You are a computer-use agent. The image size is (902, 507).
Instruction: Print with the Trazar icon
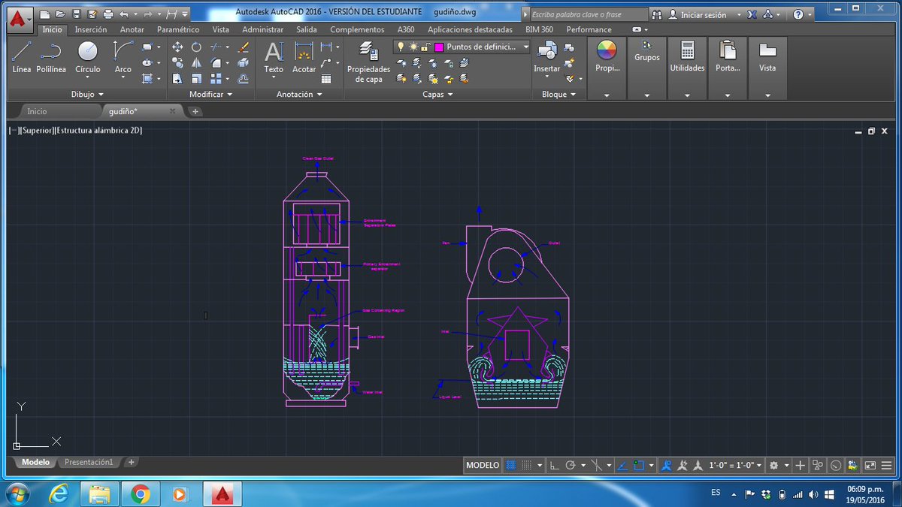click(x=107, y=14)
